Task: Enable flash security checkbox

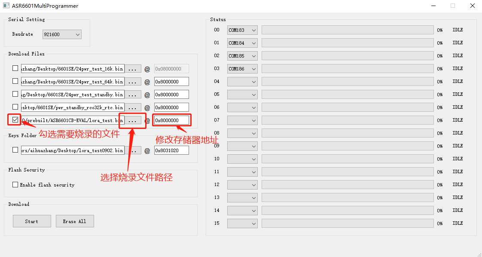Action: pyautogui.click(x=15, y=184)
